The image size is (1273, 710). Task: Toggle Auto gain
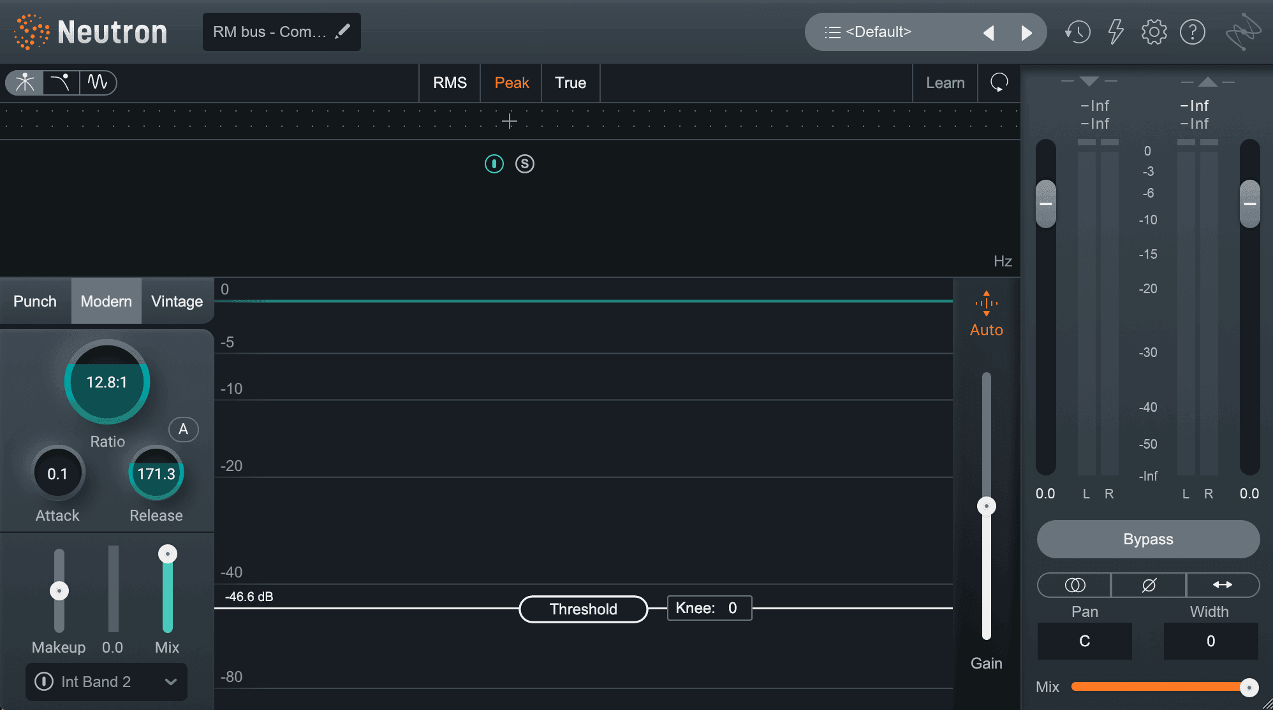tap(986, 315)
